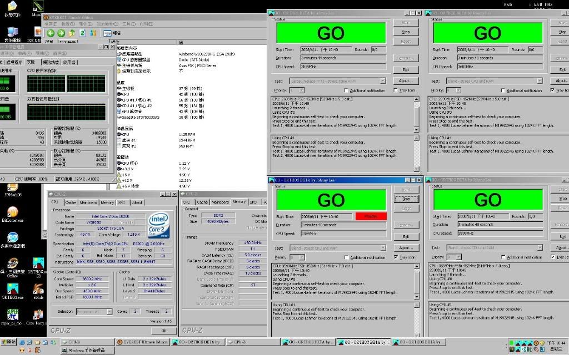Click Exit in the active ORTHOS window
This screenshot has width=569, height=355.
click(x=406, y=236)
